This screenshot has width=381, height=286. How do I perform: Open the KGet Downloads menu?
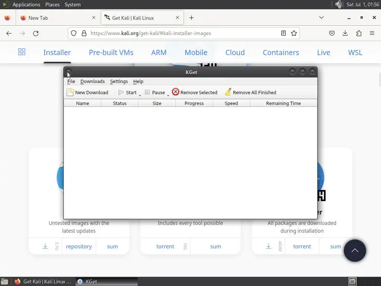pyautogui.click(x=93, y=82)
